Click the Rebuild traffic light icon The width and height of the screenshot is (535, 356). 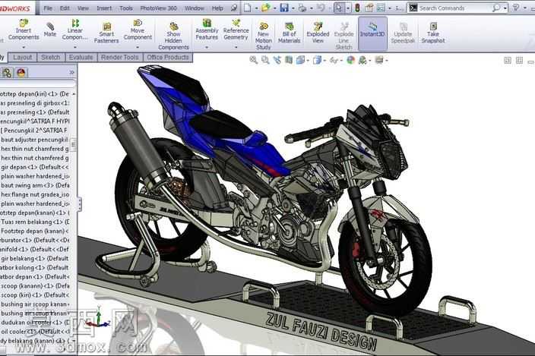(357, 8)
